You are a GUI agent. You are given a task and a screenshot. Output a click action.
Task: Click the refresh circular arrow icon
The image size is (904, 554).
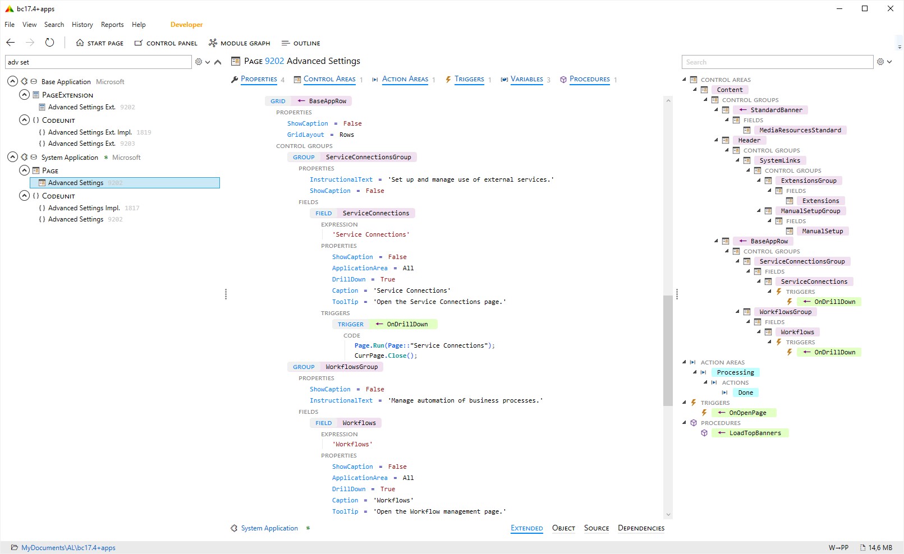click(x=50, y=43)
